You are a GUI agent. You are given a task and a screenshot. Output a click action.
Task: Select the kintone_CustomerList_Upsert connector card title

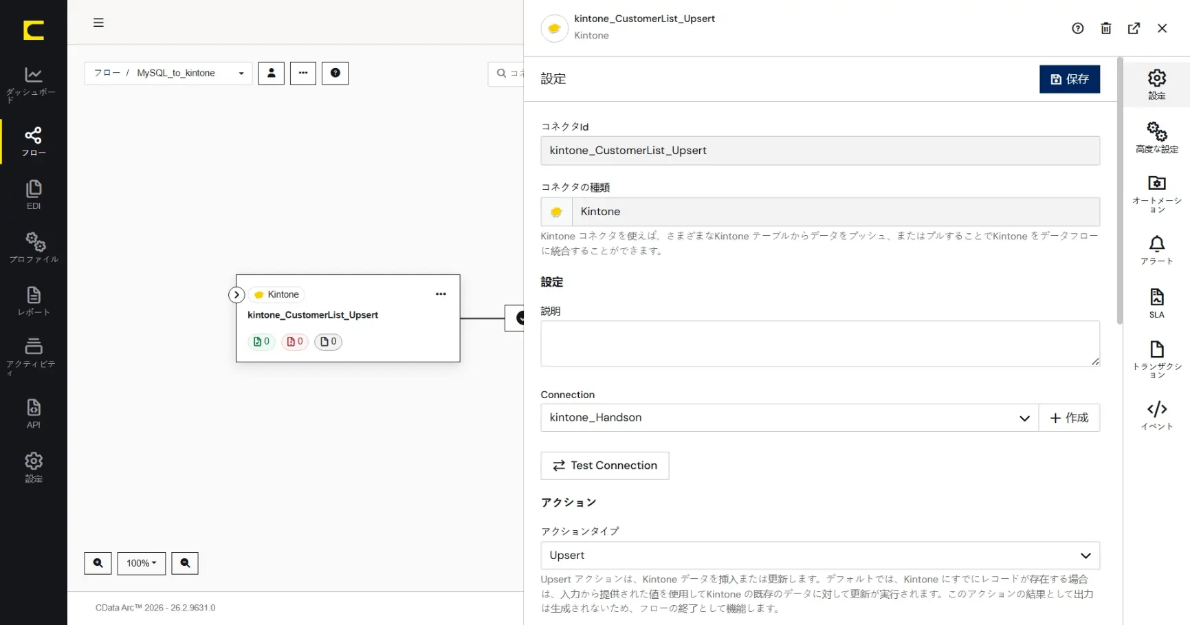point(313,315)
